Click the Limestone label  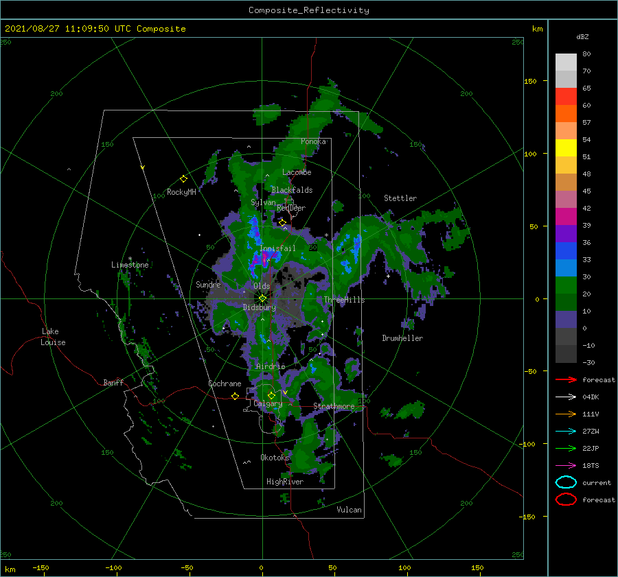tap(130, 265)
